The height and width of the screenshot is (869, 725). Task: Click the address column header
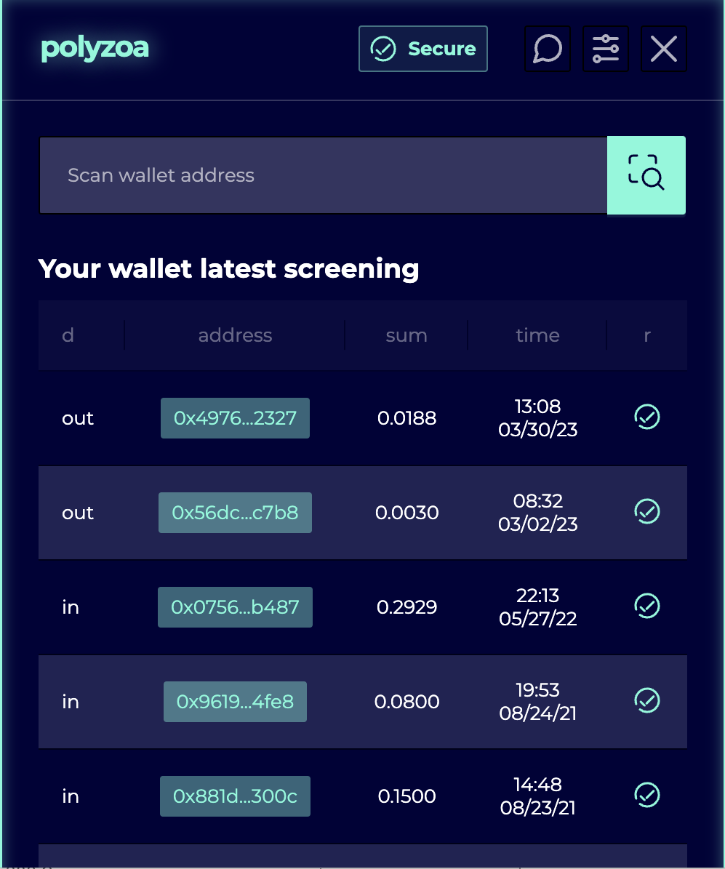(x=235, y=335)
